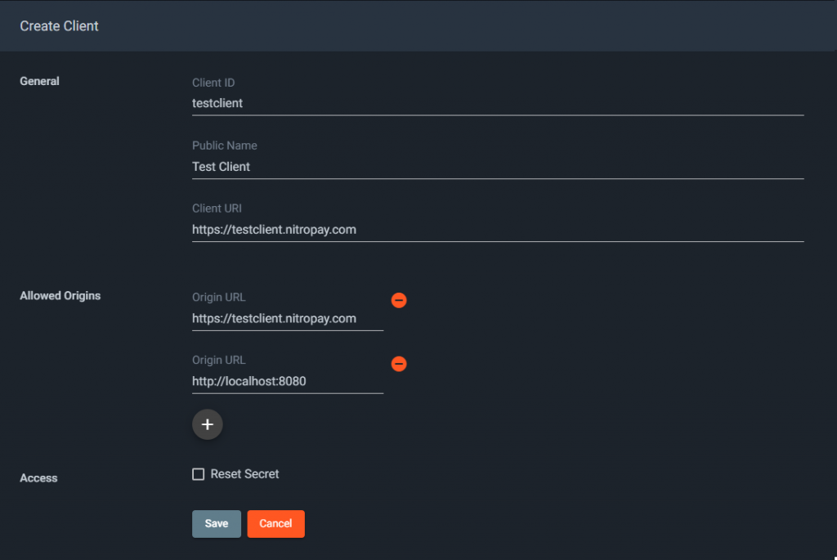Remove the testclient.nitropay.com origin URL

(399, 301)
